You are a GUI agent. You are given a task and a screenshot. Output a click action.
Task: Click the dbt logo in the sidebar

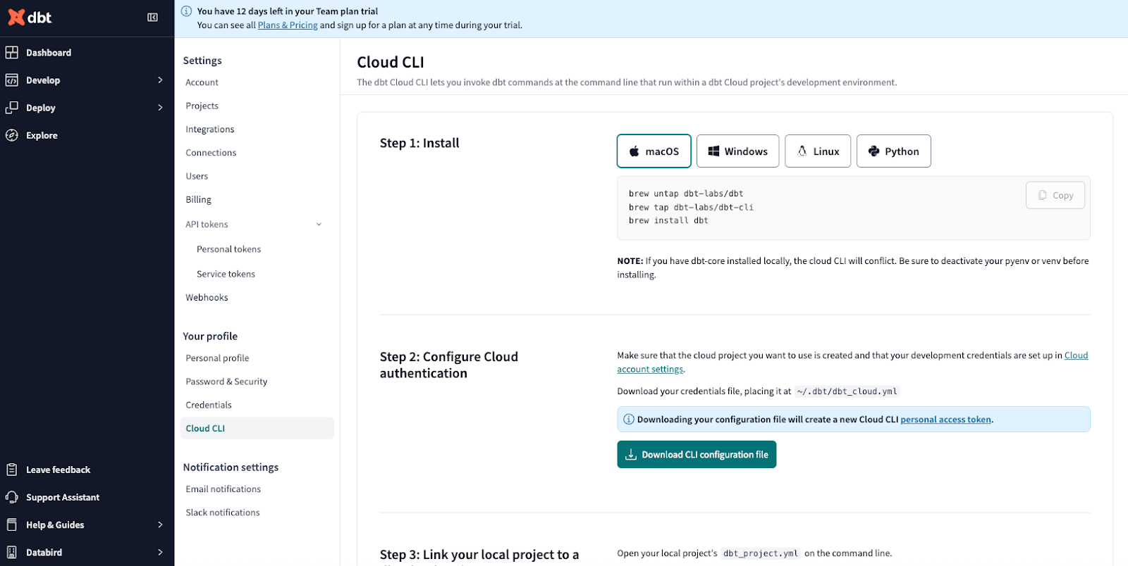[x=30, y=17]
